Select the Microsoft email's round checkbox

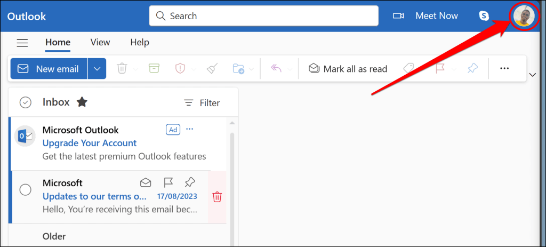click(26, 190)
